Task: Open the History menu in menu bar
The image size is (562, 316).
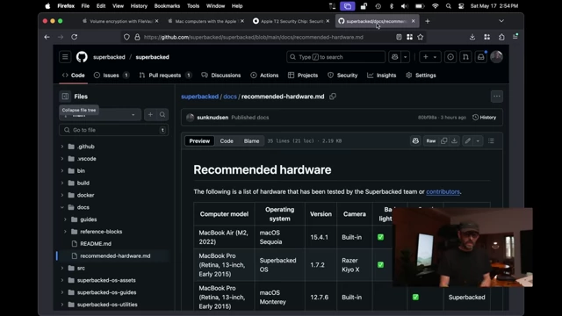Action: tap(139, 6)
